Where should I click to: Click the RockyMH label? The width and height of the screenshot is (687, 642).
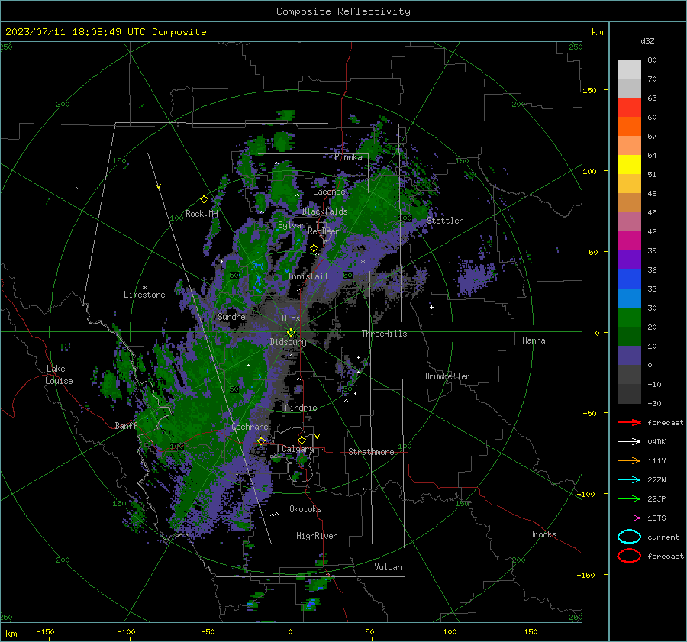(202, 214)
